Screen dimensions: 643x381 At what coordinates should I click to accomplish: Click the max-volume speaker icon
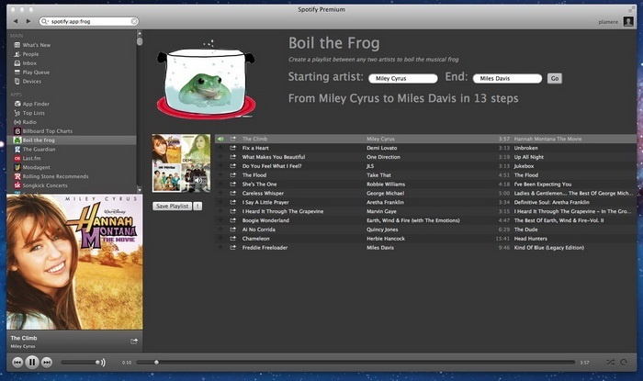coord(103,362)
